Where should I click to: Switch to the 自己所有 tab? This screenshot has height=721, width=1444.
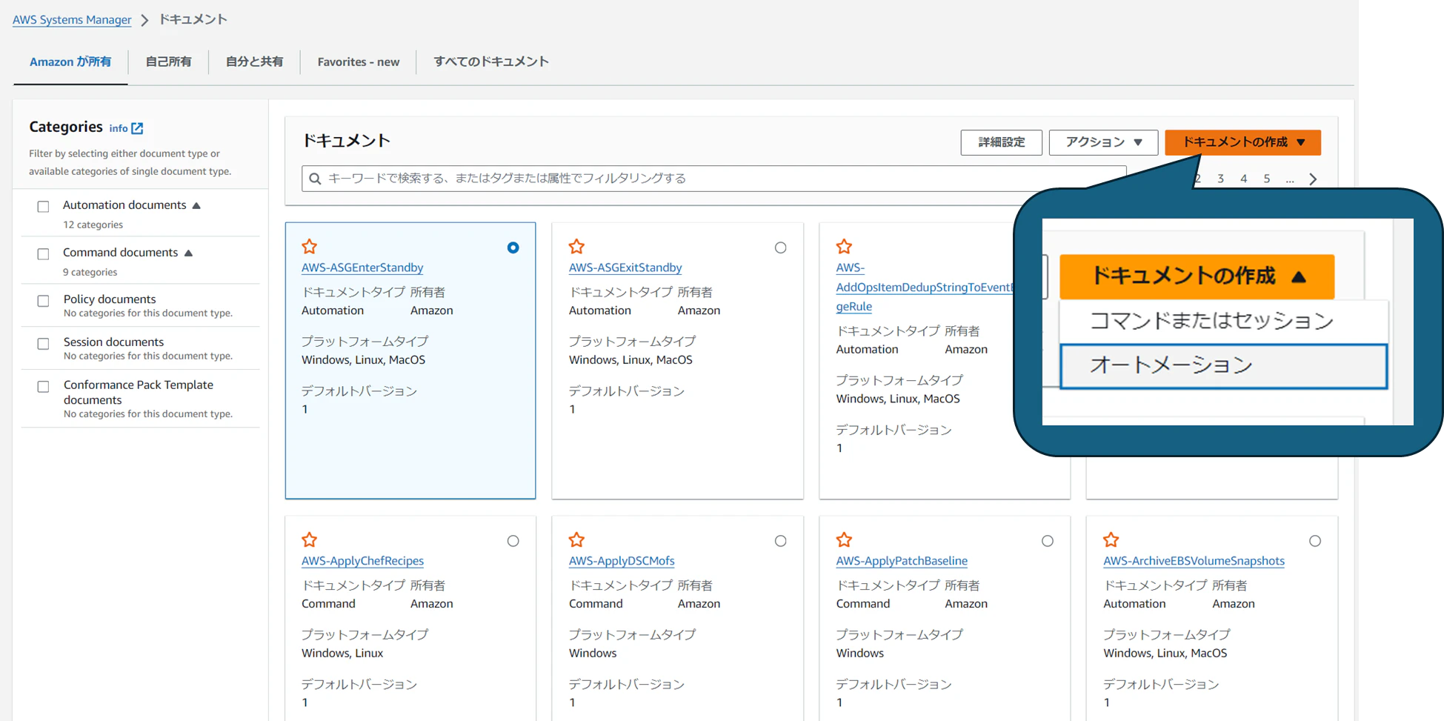tap(168, 62)
